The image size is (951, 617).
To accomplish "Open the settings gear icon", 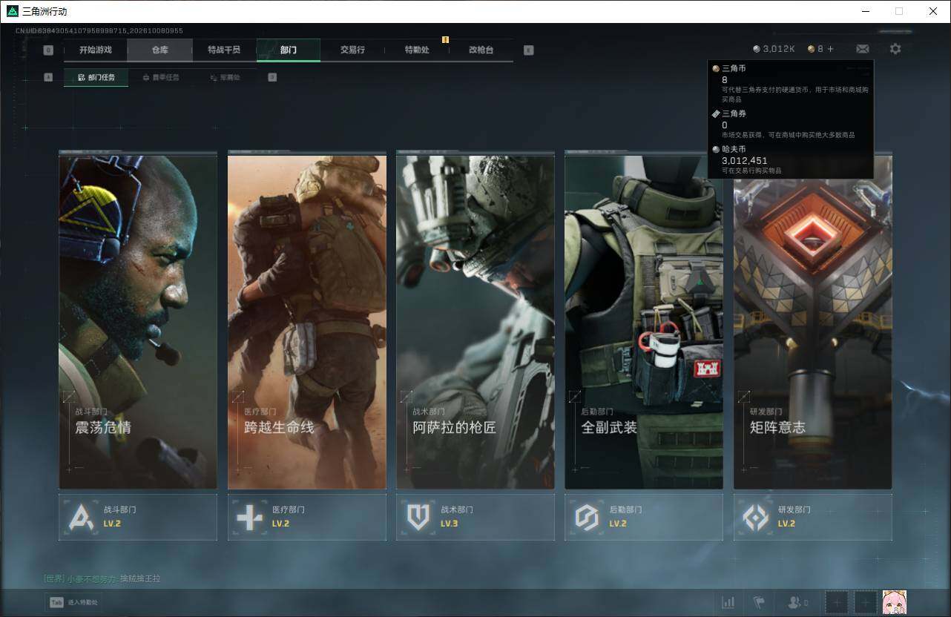I will coord(895,49).
